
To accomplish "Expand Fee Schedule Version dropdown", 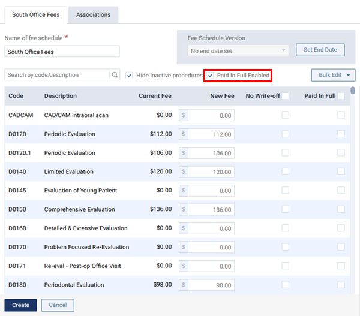I will pos(238,51).
